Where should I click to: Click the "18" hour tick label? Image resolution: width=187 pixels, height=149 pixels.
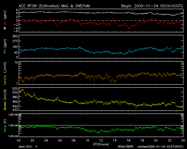(142, 141)
